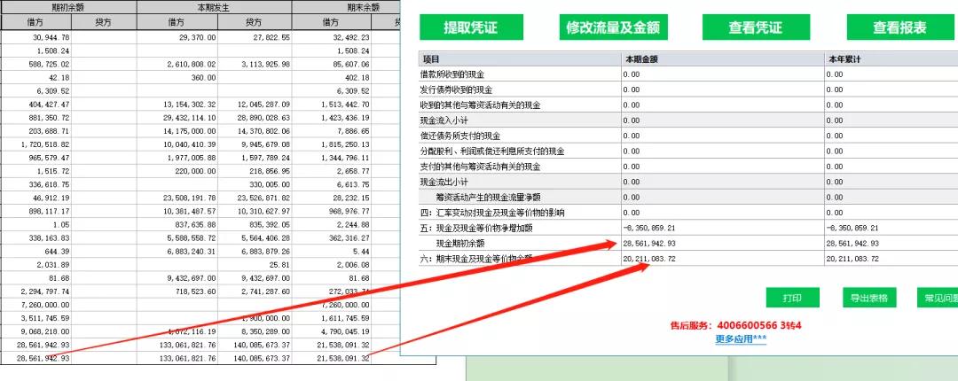958x381 pixels.
Task: Select 分配股利、利润或偿还利息所支付的现金 row label
Action: [492, 152]
